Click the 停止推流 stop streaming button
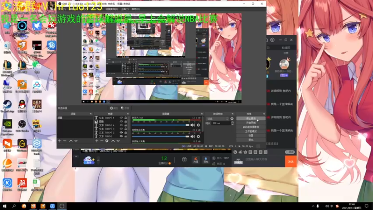 coord(251,119)
